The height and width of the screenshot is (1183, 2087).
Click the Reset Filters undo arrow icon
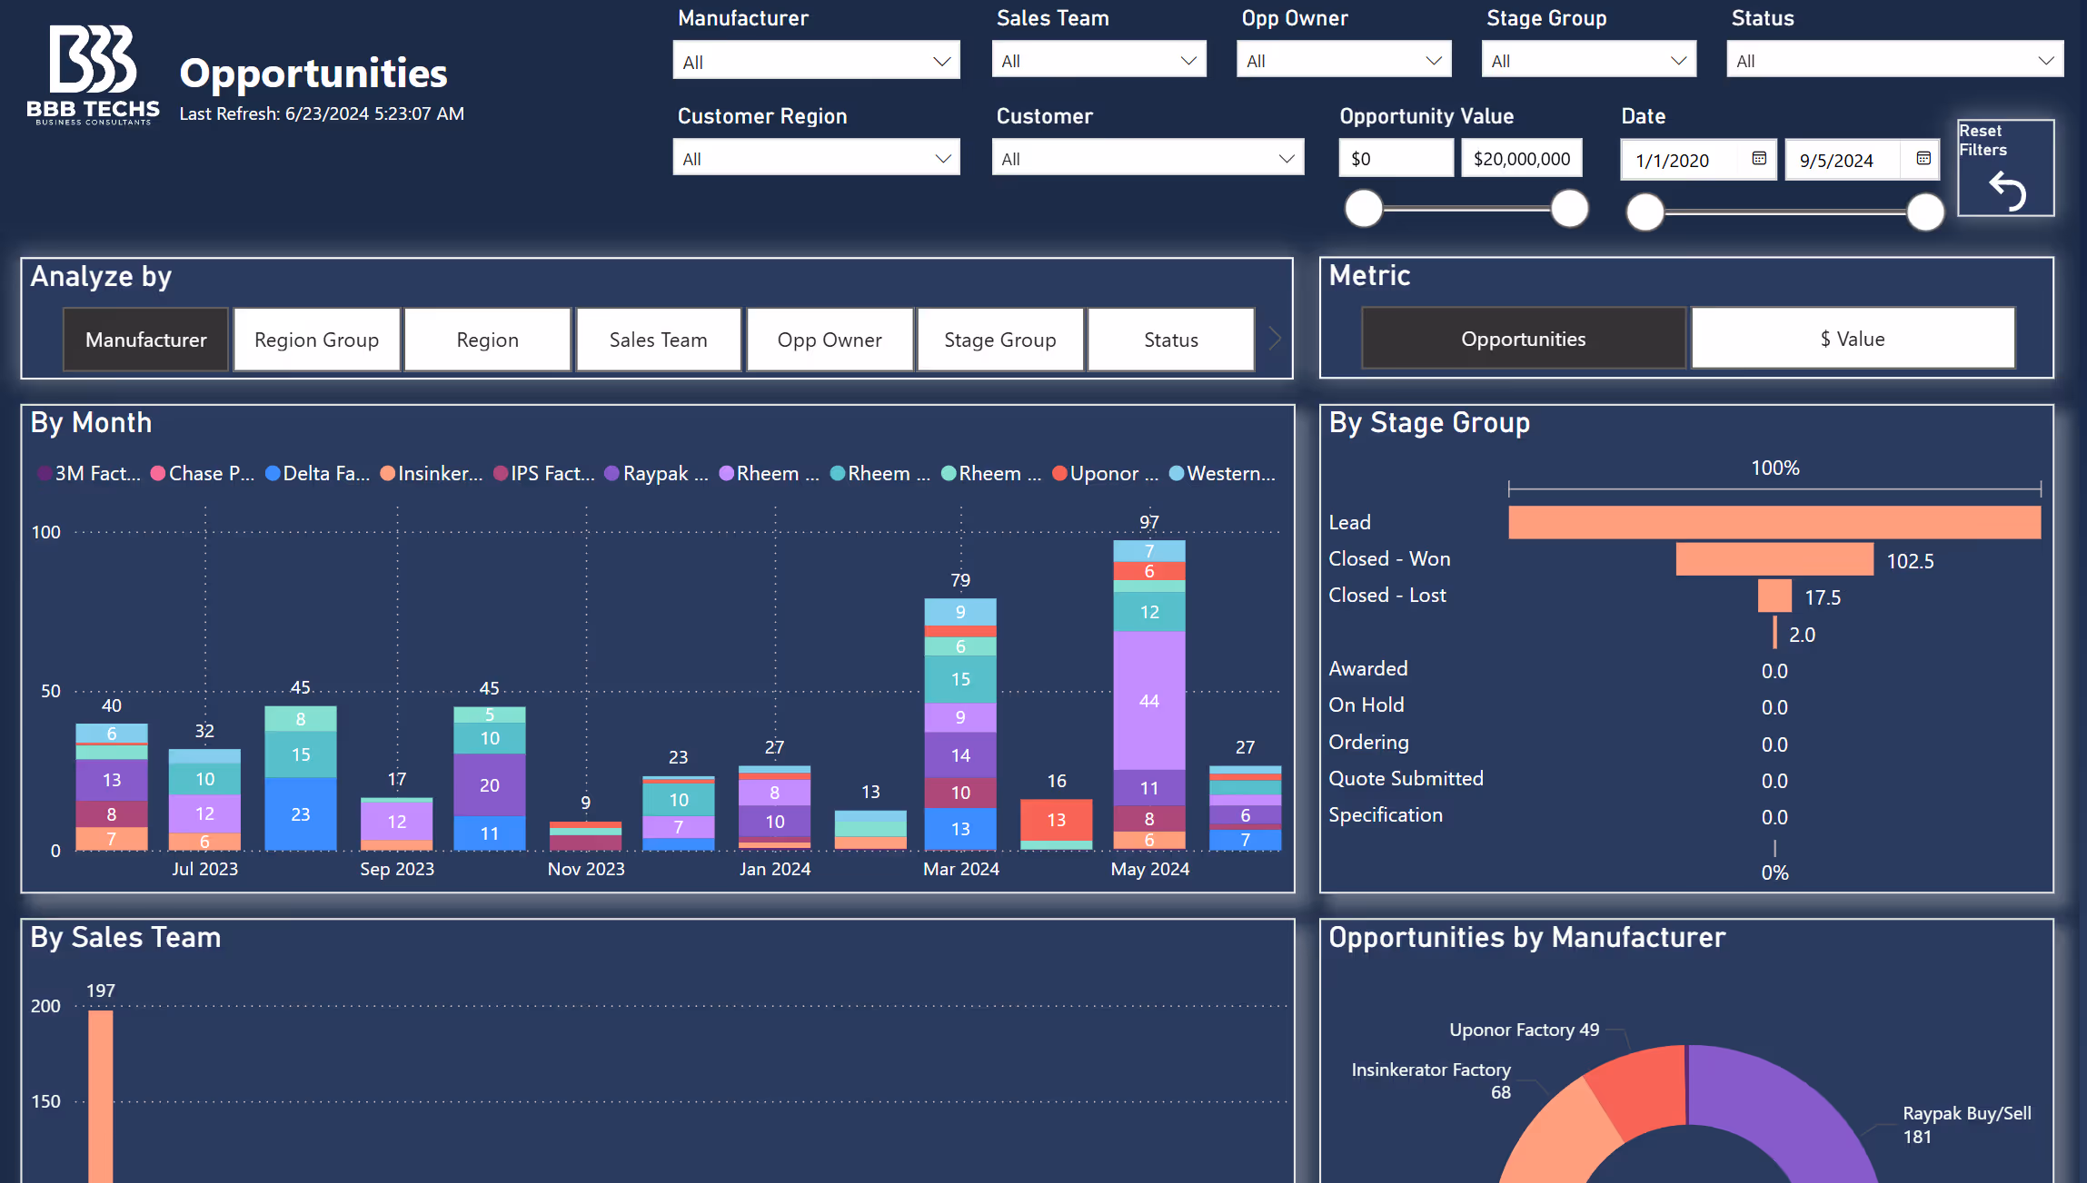click(x=2007, y=191)
